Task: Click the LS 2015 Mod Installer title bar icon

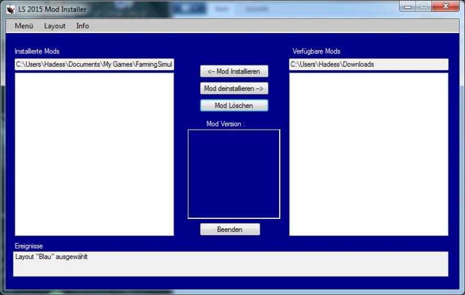Action: 10,9
